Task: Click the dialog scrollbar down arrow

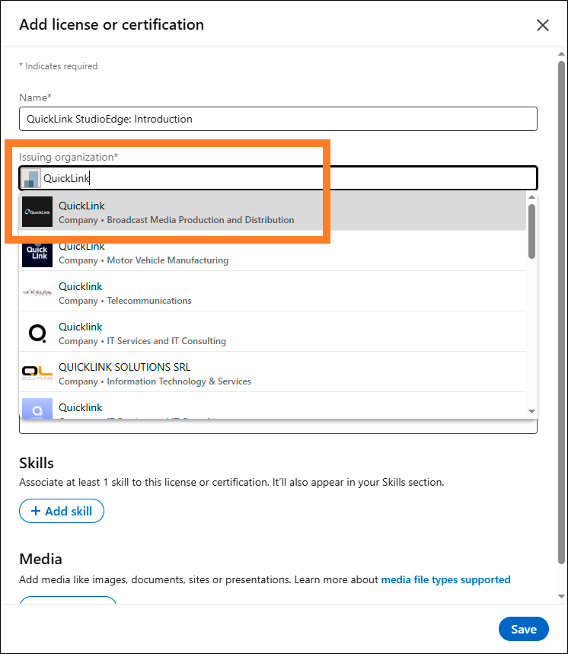Action: 561,596
